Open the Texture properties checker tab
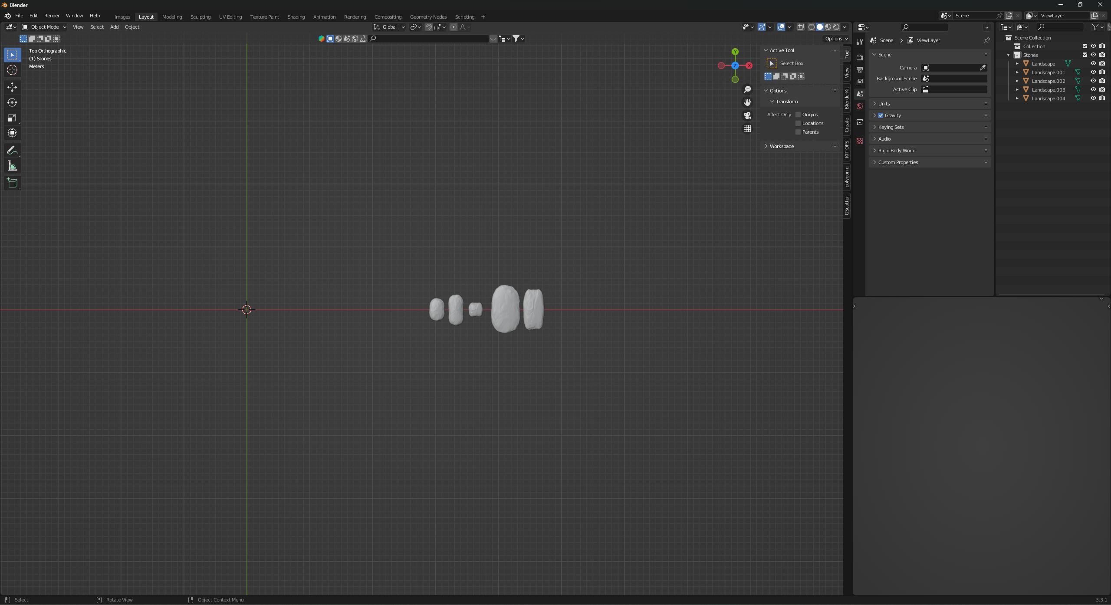This screenshot has width=1111, height=605. (860, 141)
